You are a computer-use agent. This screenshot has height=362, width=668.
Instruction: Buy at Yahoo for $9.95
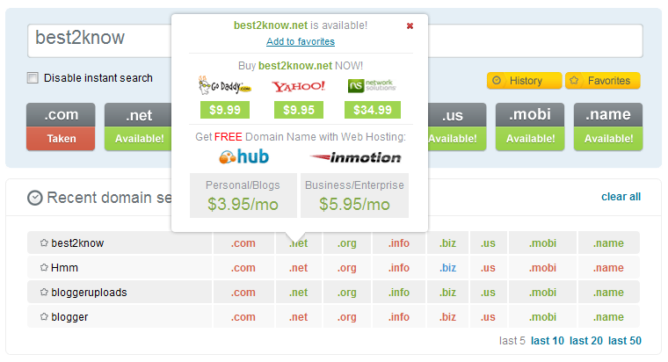(299, 110)
